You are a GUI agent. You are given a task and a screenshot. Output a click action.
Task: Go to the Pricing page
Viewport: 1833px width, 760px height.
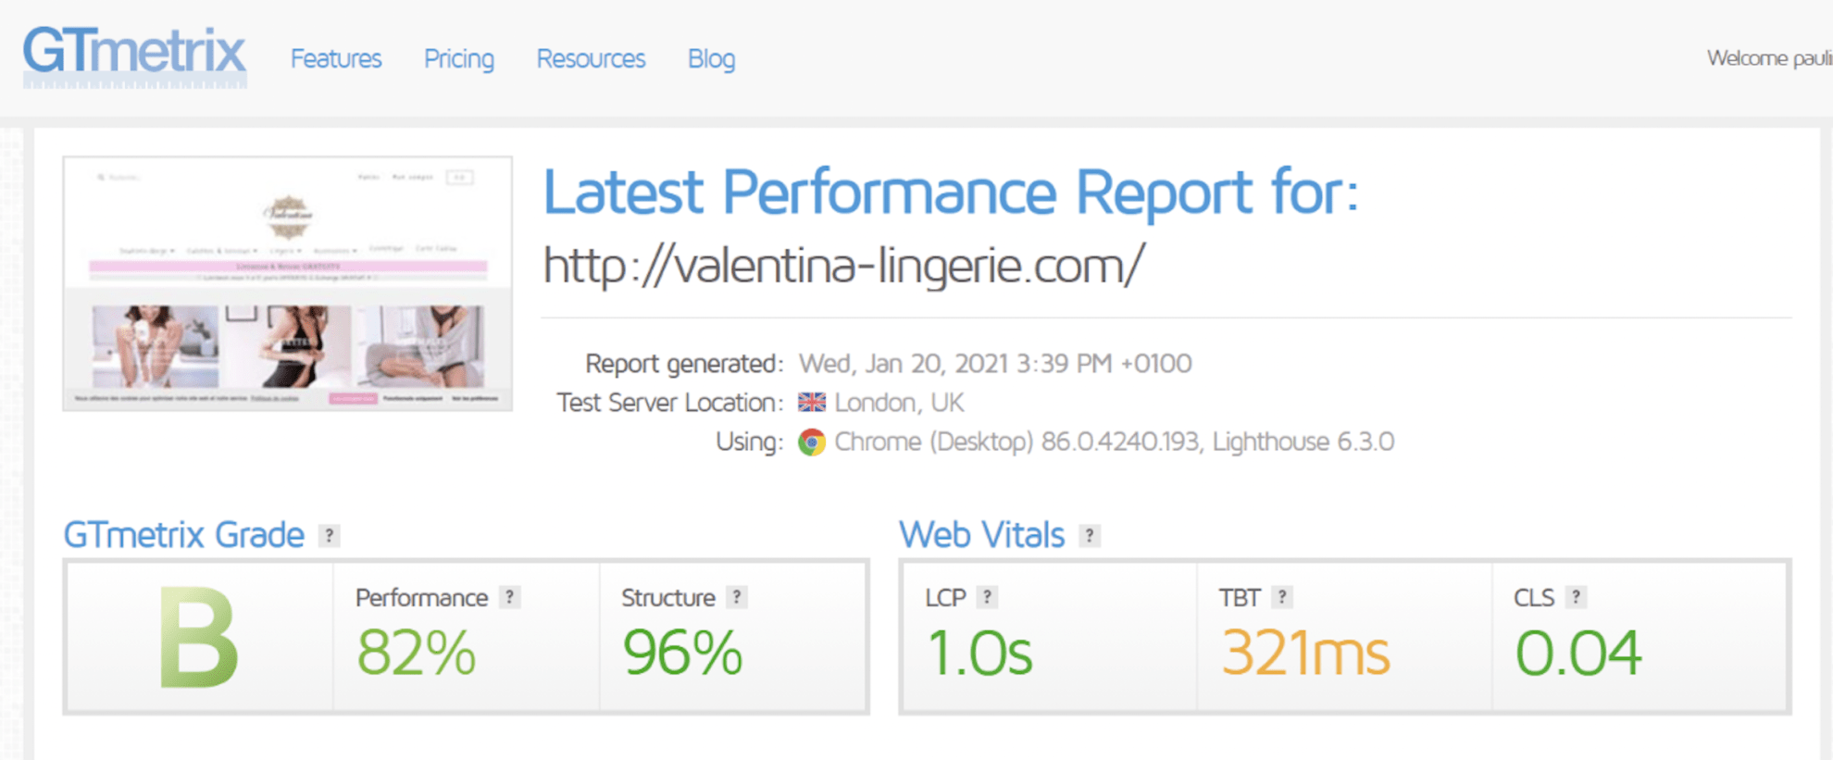click(x=459, y=58)
